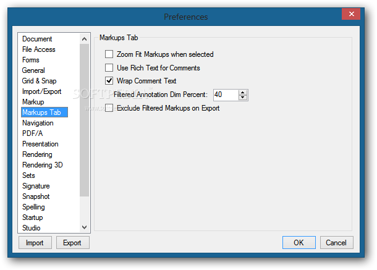Click category list scroll down arrow
The width and height of the screenshot is (377, 270).
[85, 227]
